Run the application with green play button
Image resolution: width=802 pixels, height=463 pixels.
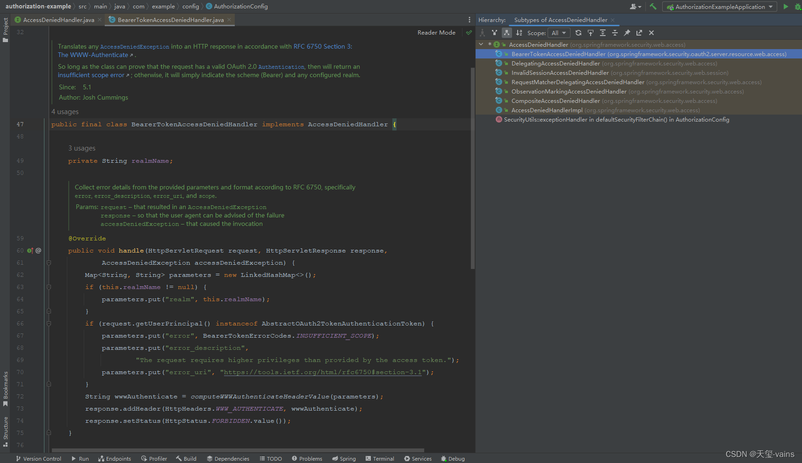click(x=786, y=7)
